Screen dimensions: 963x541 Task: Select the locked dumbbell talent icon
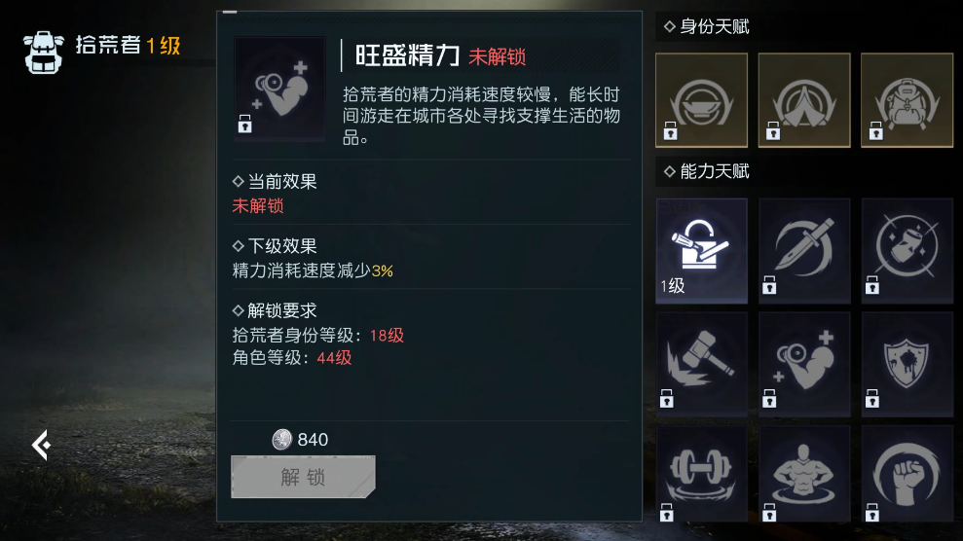[701, 474]
